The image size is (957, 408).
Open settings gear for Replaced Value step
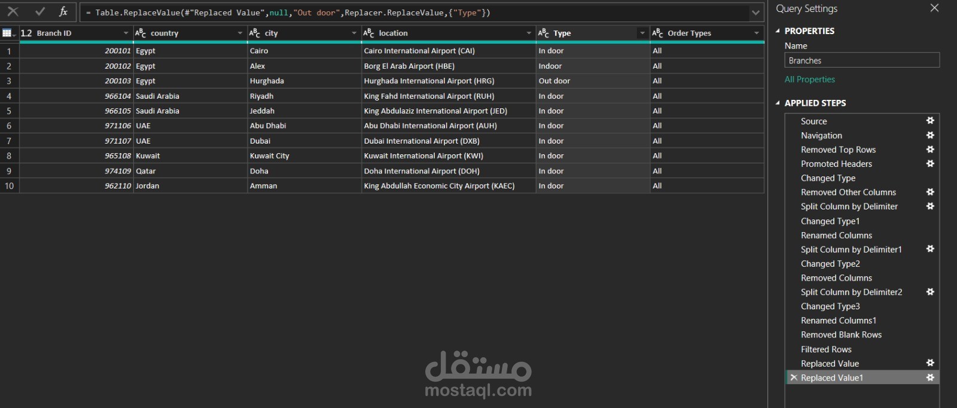(930, 363)
